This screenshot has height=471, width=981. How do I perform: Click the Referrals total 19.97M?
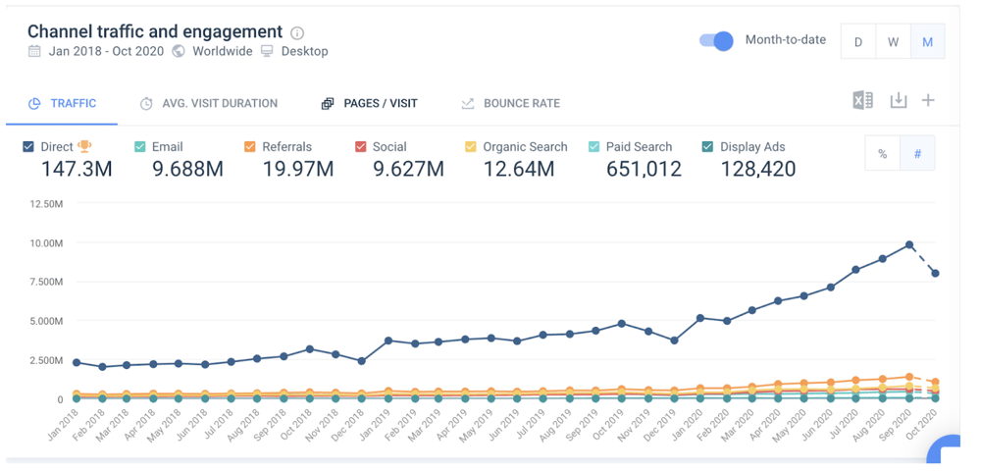click(x=298, y=169)
